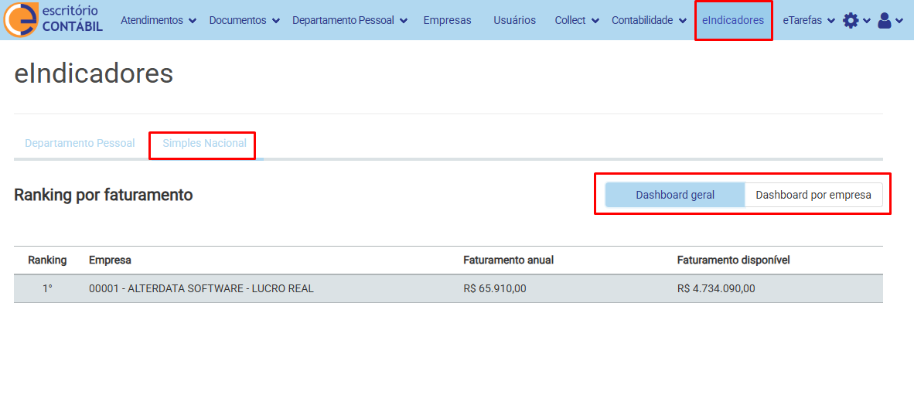This screenshot has width=914, height=395.
Task: Select the ALTERDATA SOFTWARE - LUCRO REAL row
Action: pyautogui.click(x=448, y=288)
